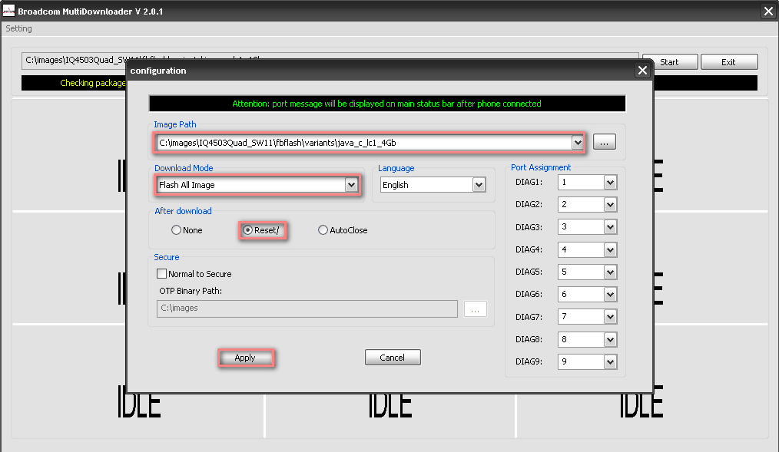Open the DIAG2 port dropdown
The image size is (779, 452).
point(610,204)
